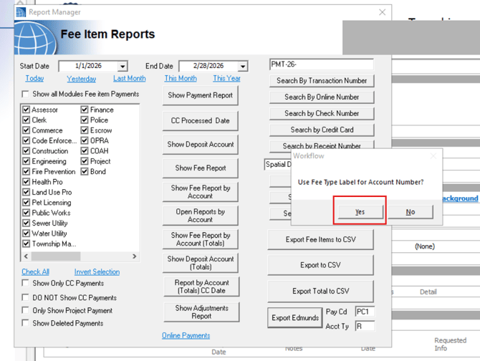Click Search By Transaction Number button
480x361 pixels.
(321, 81)
